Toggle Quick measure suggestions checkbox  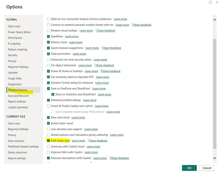[48, 48]
